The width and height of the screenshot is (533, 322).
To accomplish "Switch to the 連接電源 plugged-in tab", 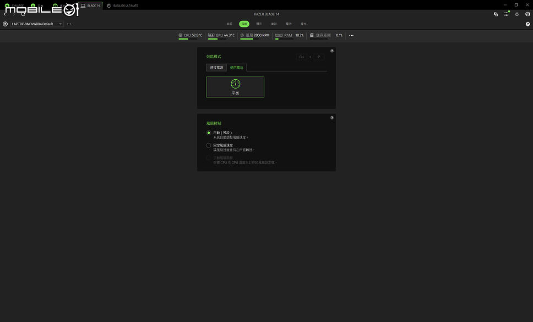I will click(216, 68).
